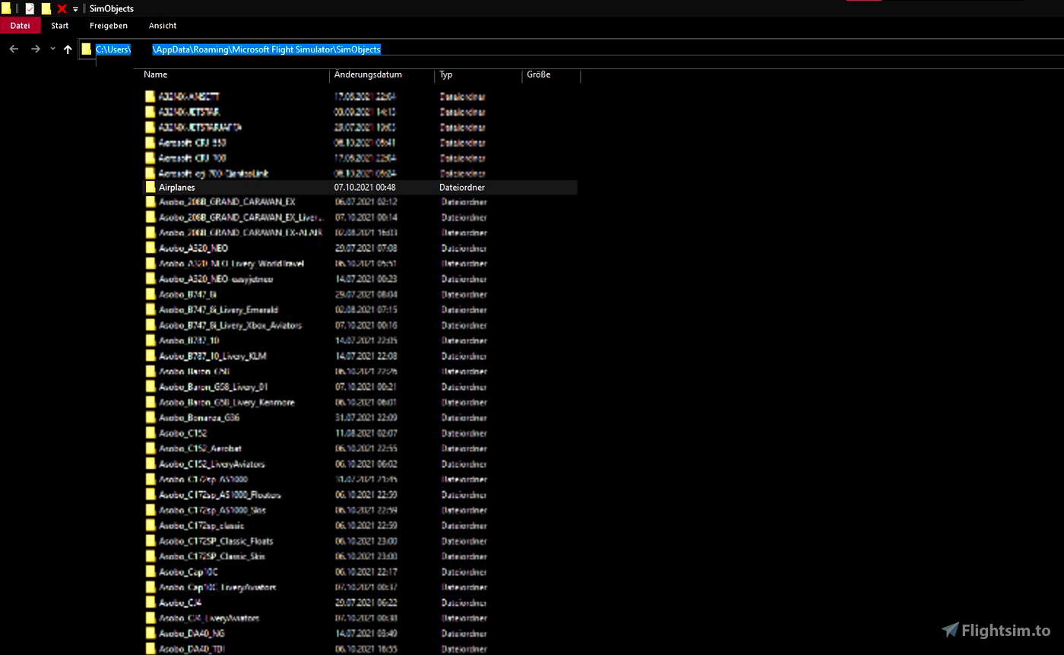Image resolution: width=1064 pixels, height=655 pixels.
Task: Go up one folder level
Action: coord(68,49)
